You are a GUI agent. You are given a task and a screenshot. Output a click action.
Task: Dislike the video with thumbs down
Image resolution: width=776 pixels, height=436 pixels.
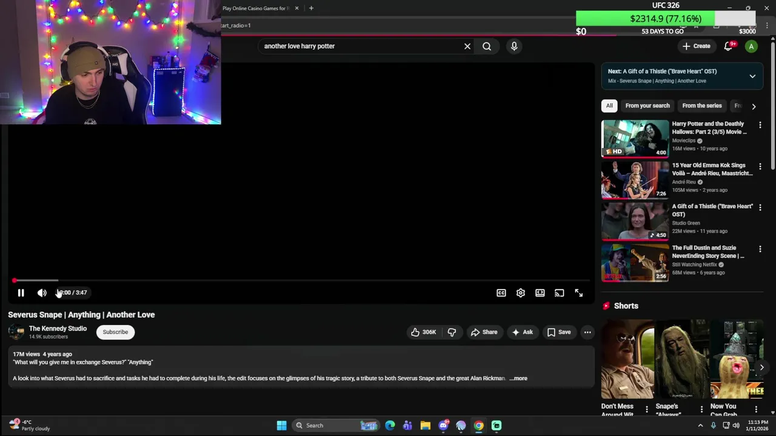click(452, 332)
